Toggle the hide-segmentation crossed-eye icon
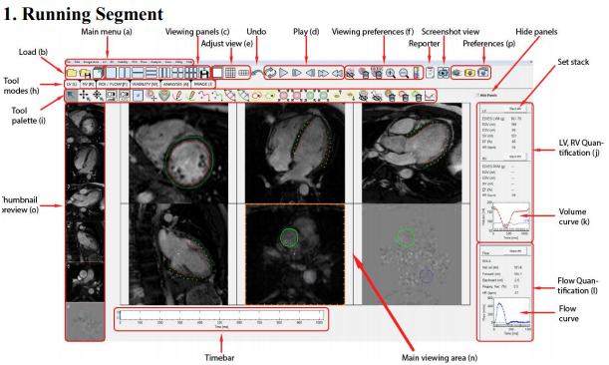Viewport: 609px width, 365px height. (350, 73)
